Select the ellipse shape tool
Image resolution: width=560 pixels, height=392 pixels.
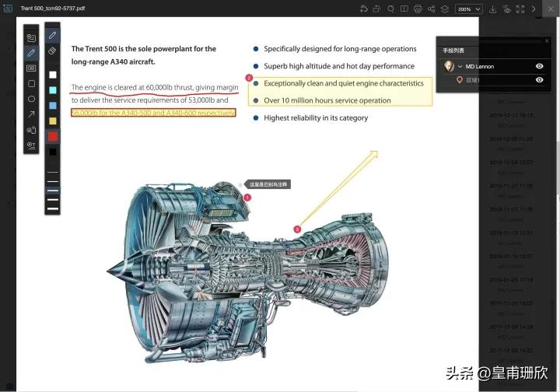pos(31,99)
